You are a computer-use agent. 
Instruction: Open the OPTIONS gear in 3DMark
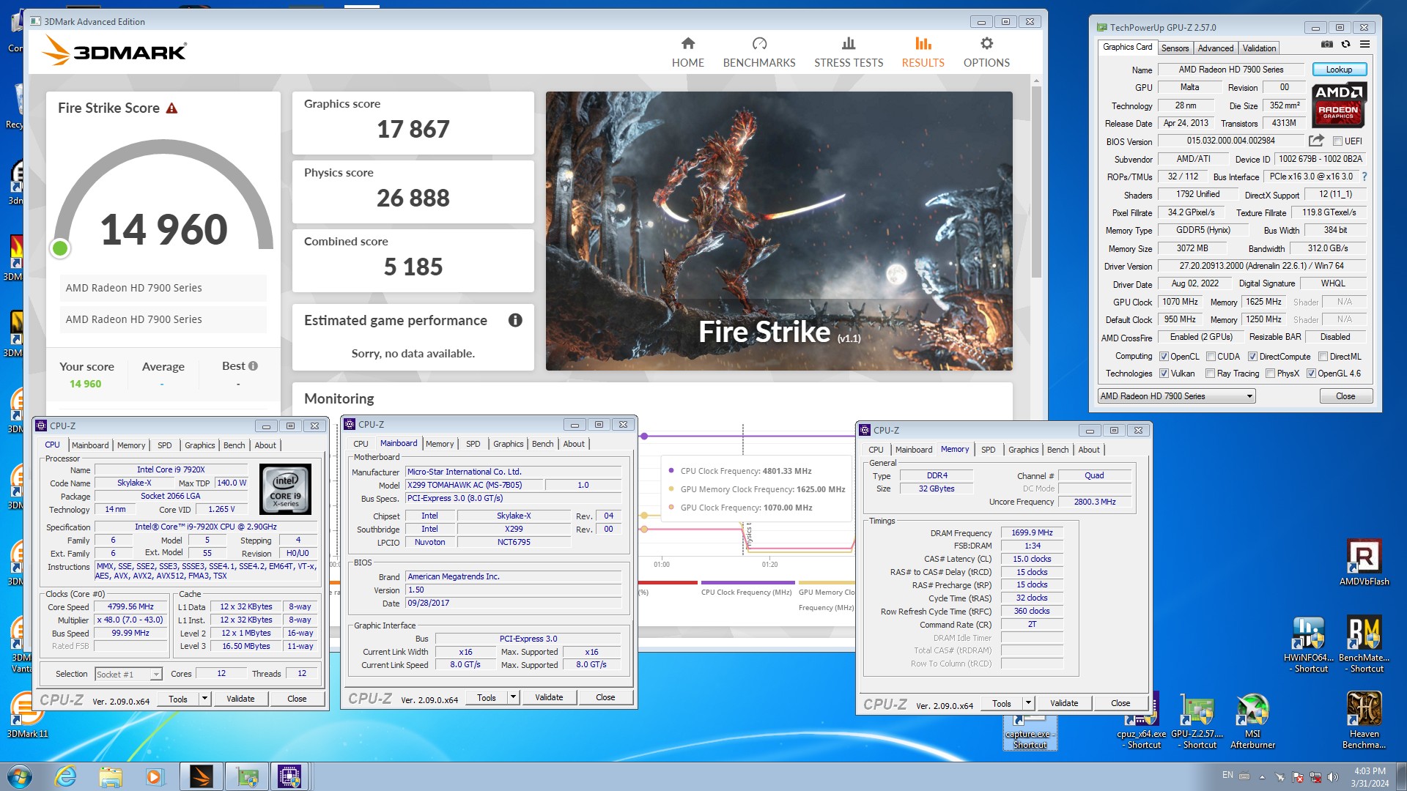[x=986, y=44]
